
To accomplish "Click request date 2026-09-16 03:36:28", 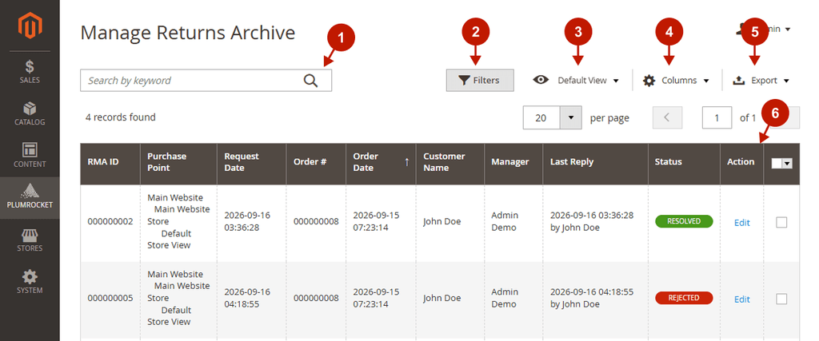I will pos(248,221).
